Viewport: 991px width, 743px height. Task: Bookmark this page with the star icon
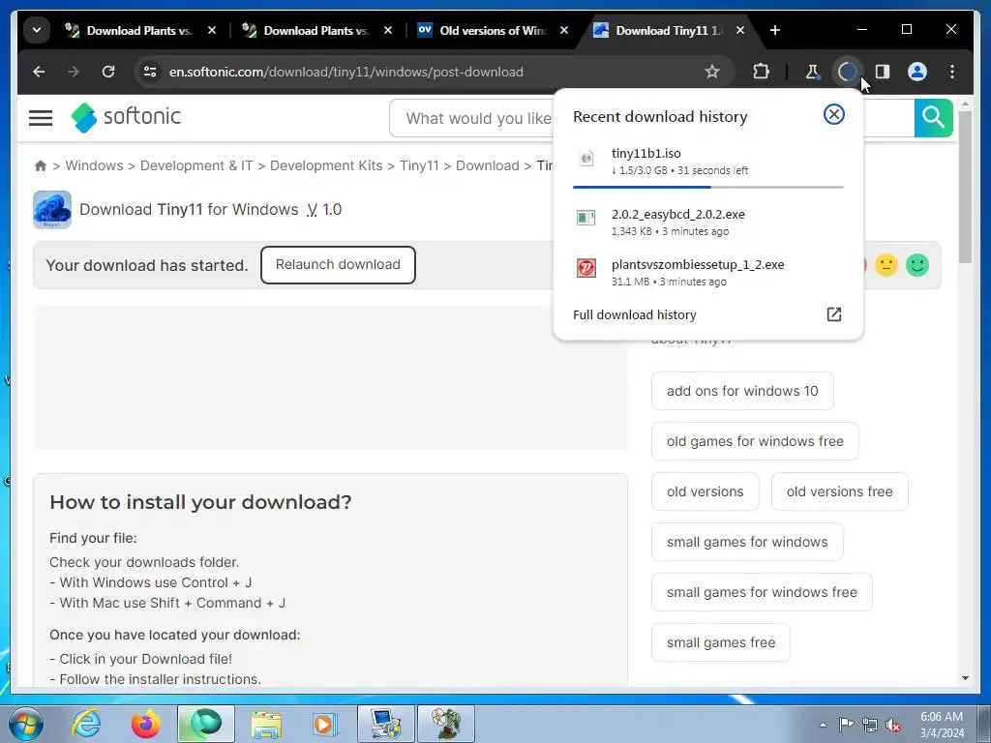pos(712,72)
